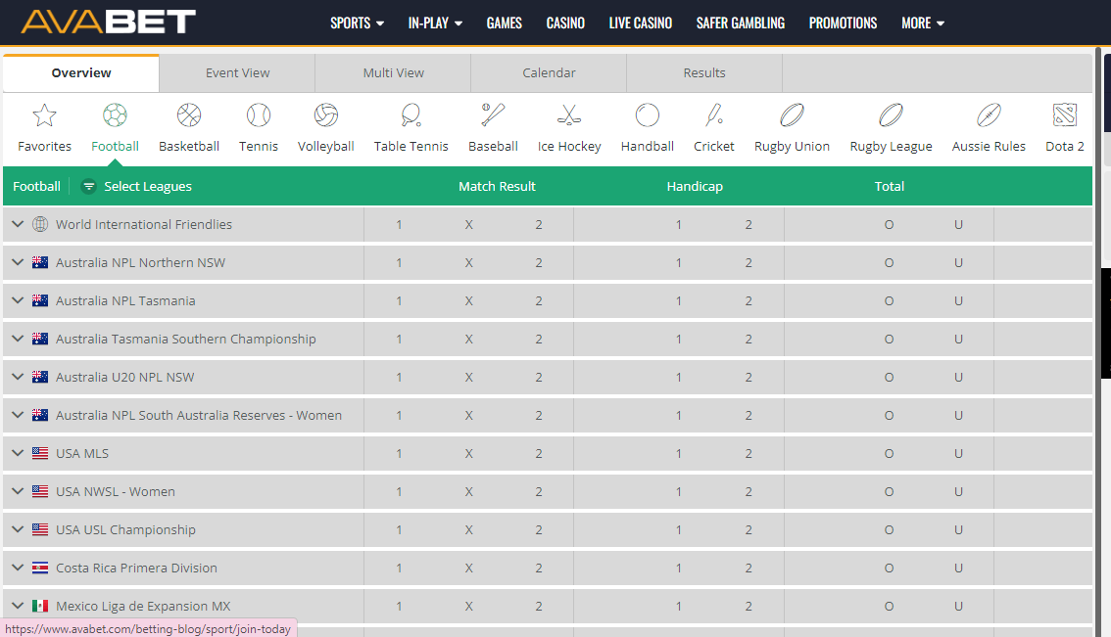Viewport: 1111px width, 637px height.
Task: Click the Select Leagues filter icon
Action: pyautogui.click(x=88, y=186)
